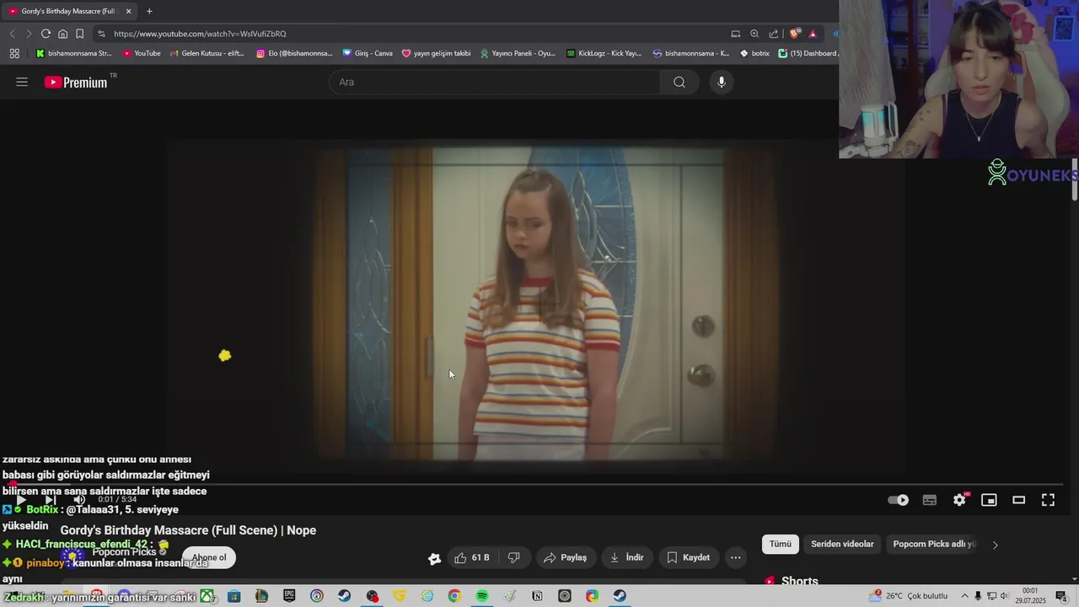Click the search magnifier button

click(x=679, y=82)
